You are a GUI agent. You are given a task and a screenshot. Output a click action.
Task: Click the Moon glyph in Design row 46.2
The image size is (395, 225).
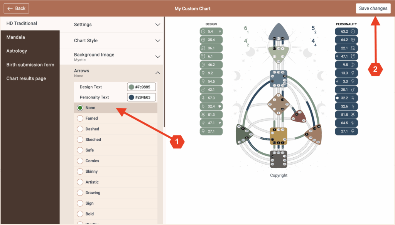tap(204, 65)
